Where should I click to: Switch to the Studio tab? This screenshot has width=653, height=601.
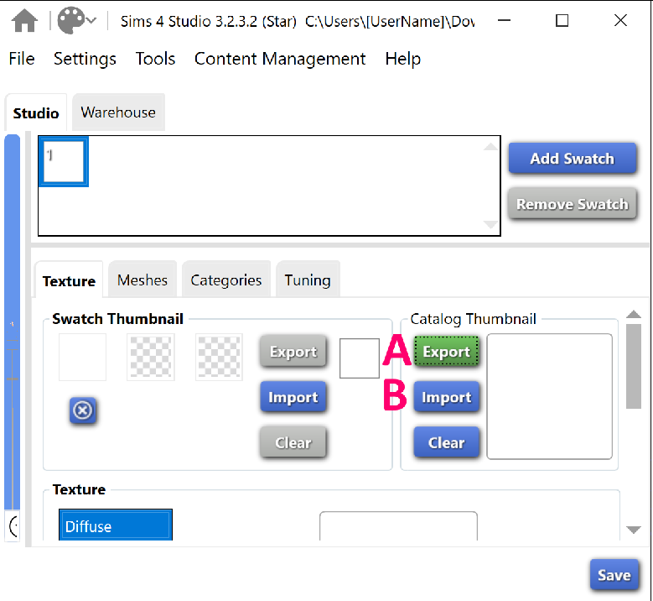coord(36,112)
